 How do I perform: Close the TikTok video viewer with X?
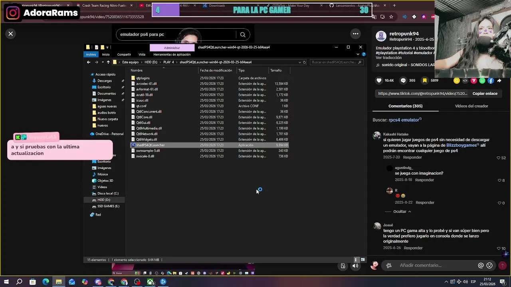point(11,34)
